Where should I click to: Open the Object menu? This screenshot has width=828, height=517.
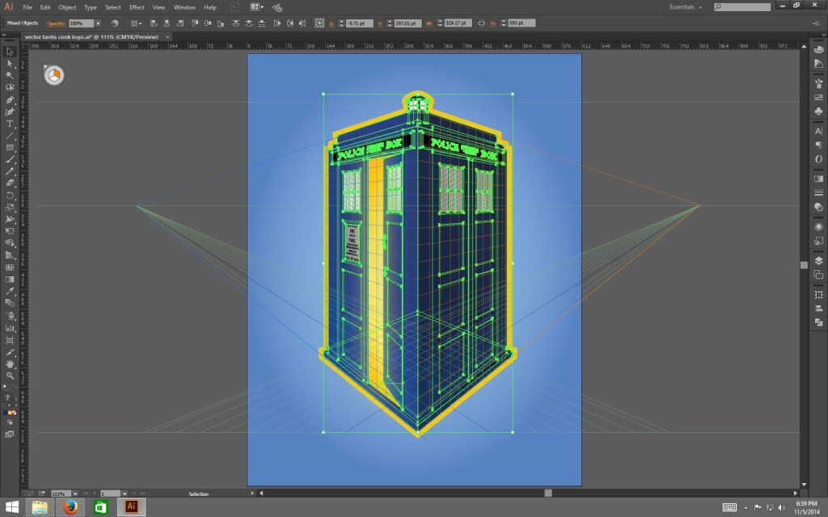click(67, 7)
